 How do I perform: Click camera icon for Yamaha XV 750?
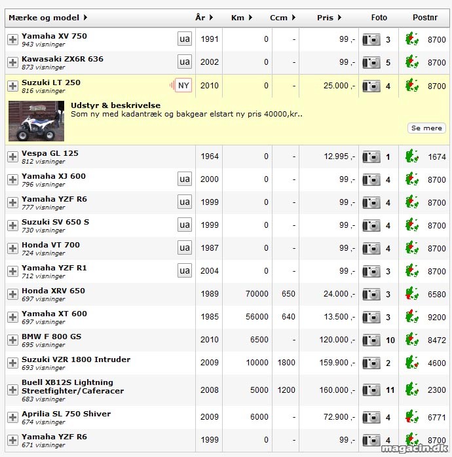tap(371, 40)
